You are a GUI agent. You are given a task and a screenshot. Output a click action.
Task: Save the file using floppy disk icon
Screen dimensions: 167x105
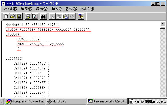click(19, 17)
